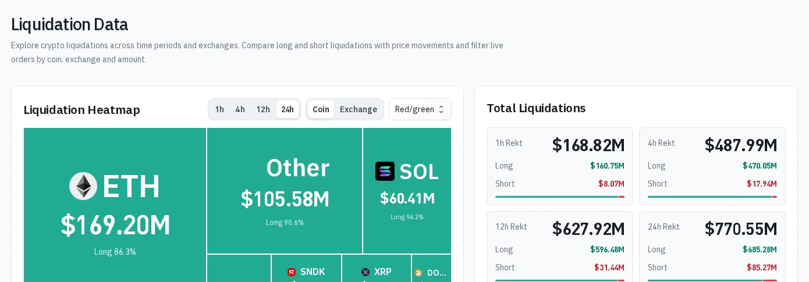Click the 24h Short value $85.27M
The height and width of the screenshot is (282, 809).
tap(762, 267)
